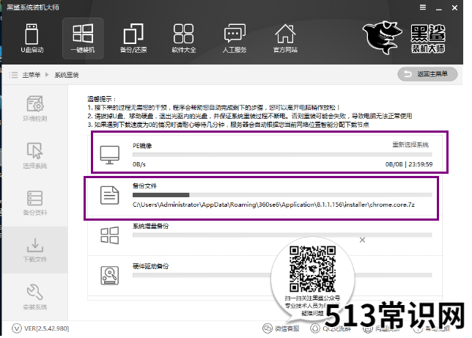Click the 返回主菜单 button

(427, 74)
